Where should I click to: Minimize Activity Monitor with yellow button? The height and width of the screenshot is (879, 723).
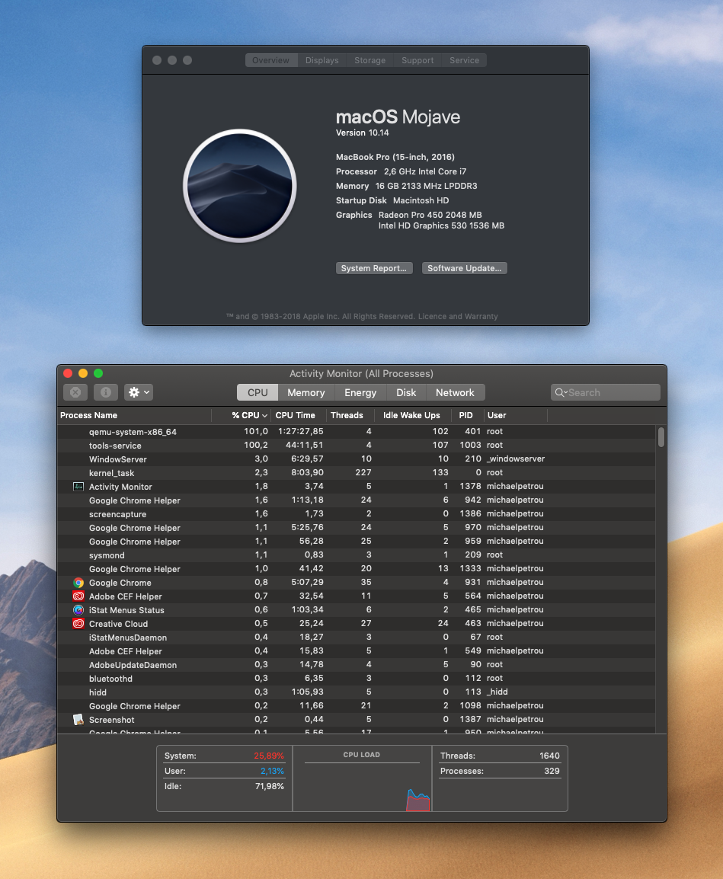click(83, 373)
